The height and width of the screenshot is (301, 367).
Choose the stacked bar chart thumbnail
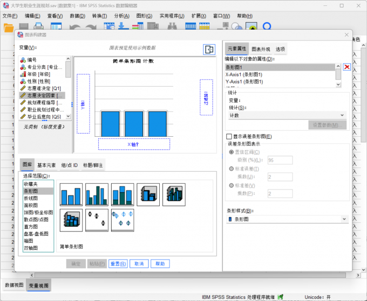(123, 194)
